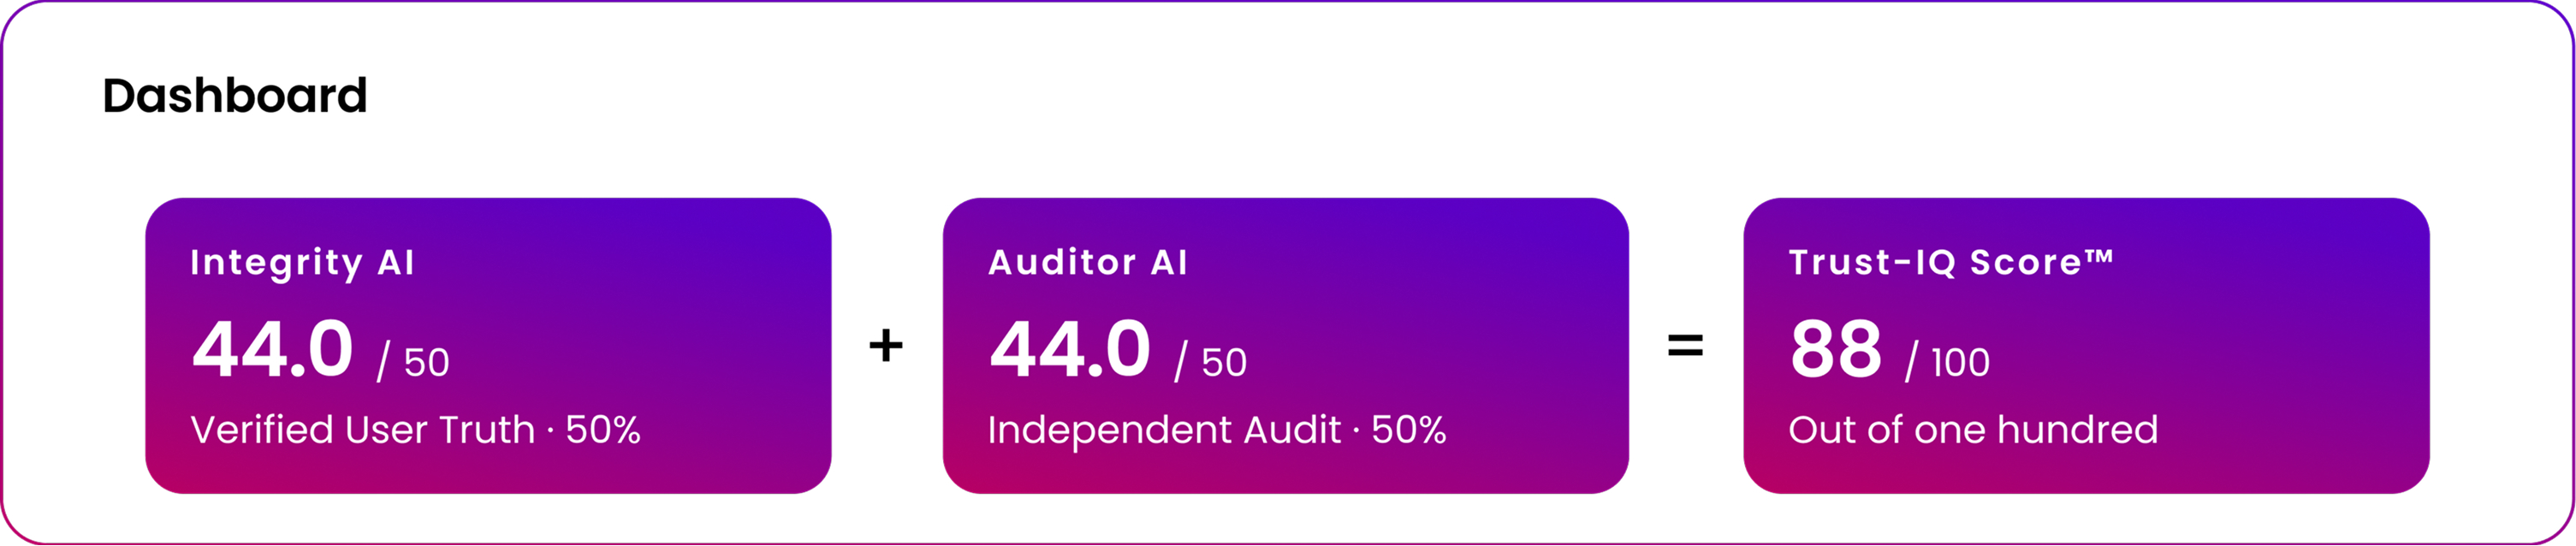Click the '/ 50' text in Auditor AI card
The image size is (2576, 546).
tap(1211, 362)
